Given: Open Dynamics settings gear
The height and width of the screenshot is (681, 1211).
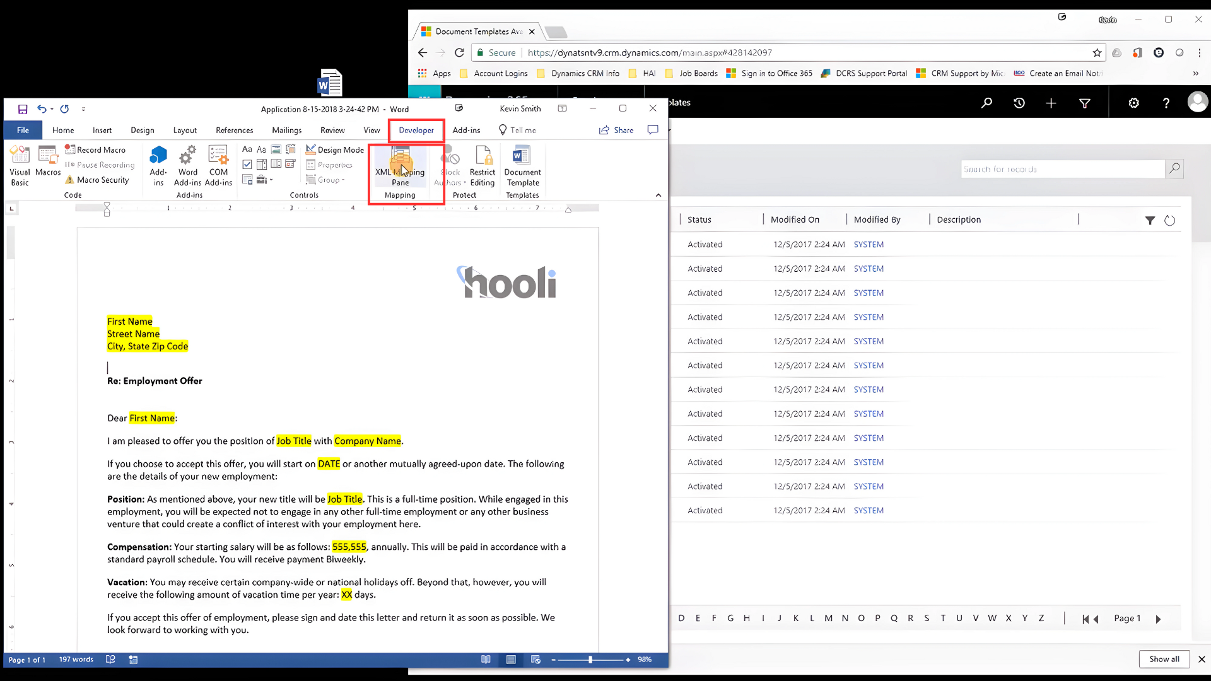Looking at the screenshot, I should click(x=1133, y=103).
